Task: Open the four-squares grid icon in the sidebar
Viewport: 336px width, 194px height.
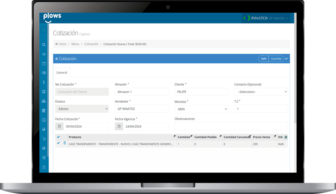Action: (44, 120)
